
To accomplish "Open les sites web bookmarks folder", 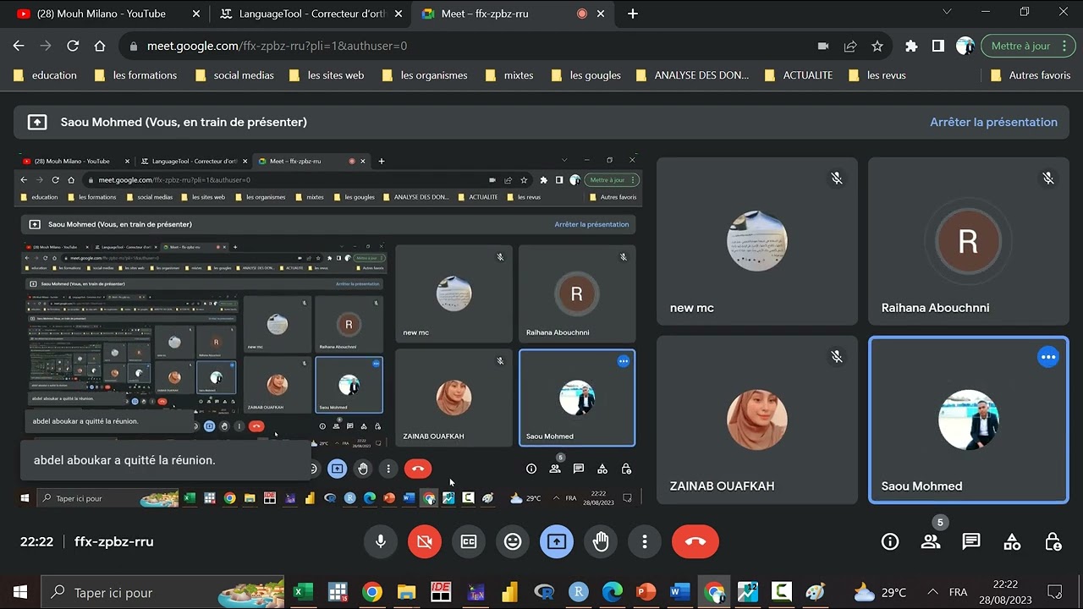I will point(327,75).
